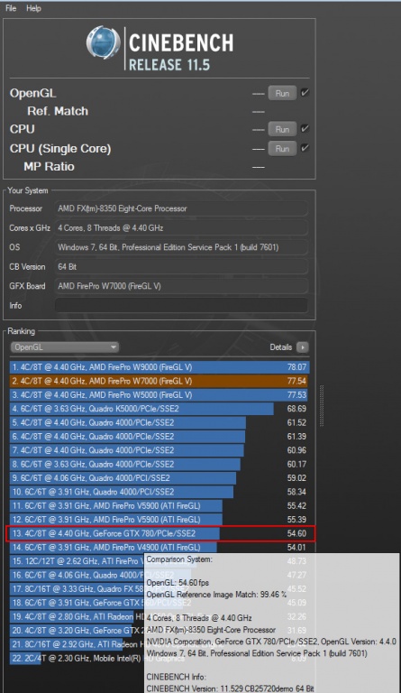Select ranking row 20 GeForce GTX 3.20 GHz

click(x=77, y=630)
